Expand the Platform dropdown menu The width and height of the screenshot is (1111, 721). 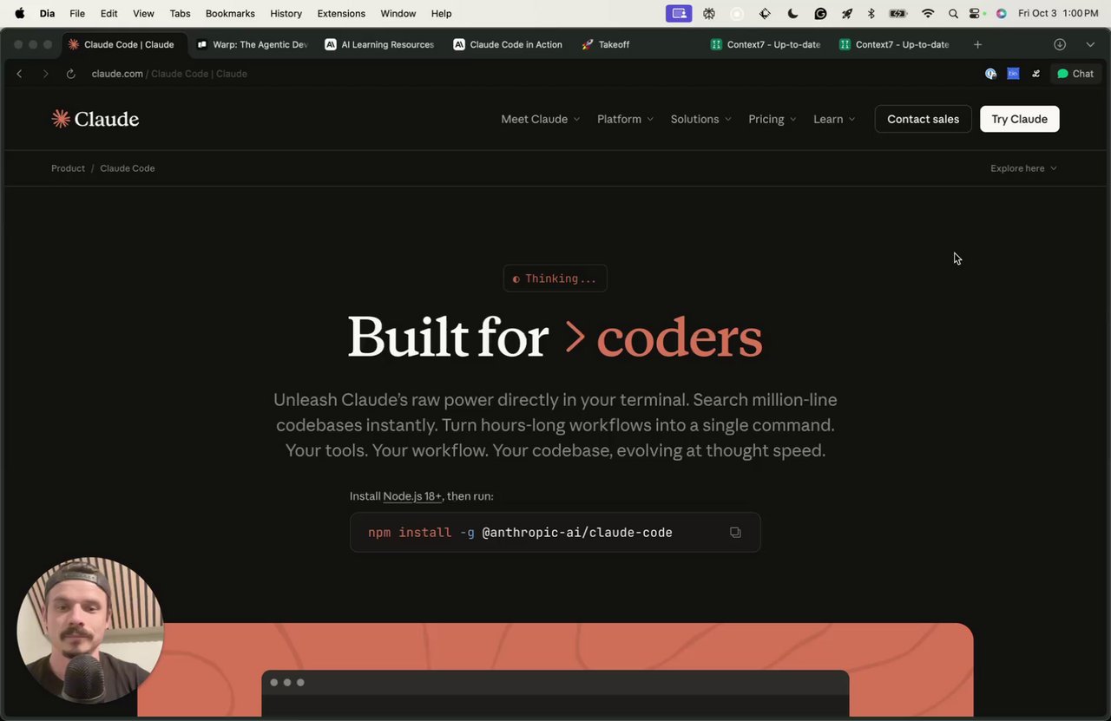[625, 119]
